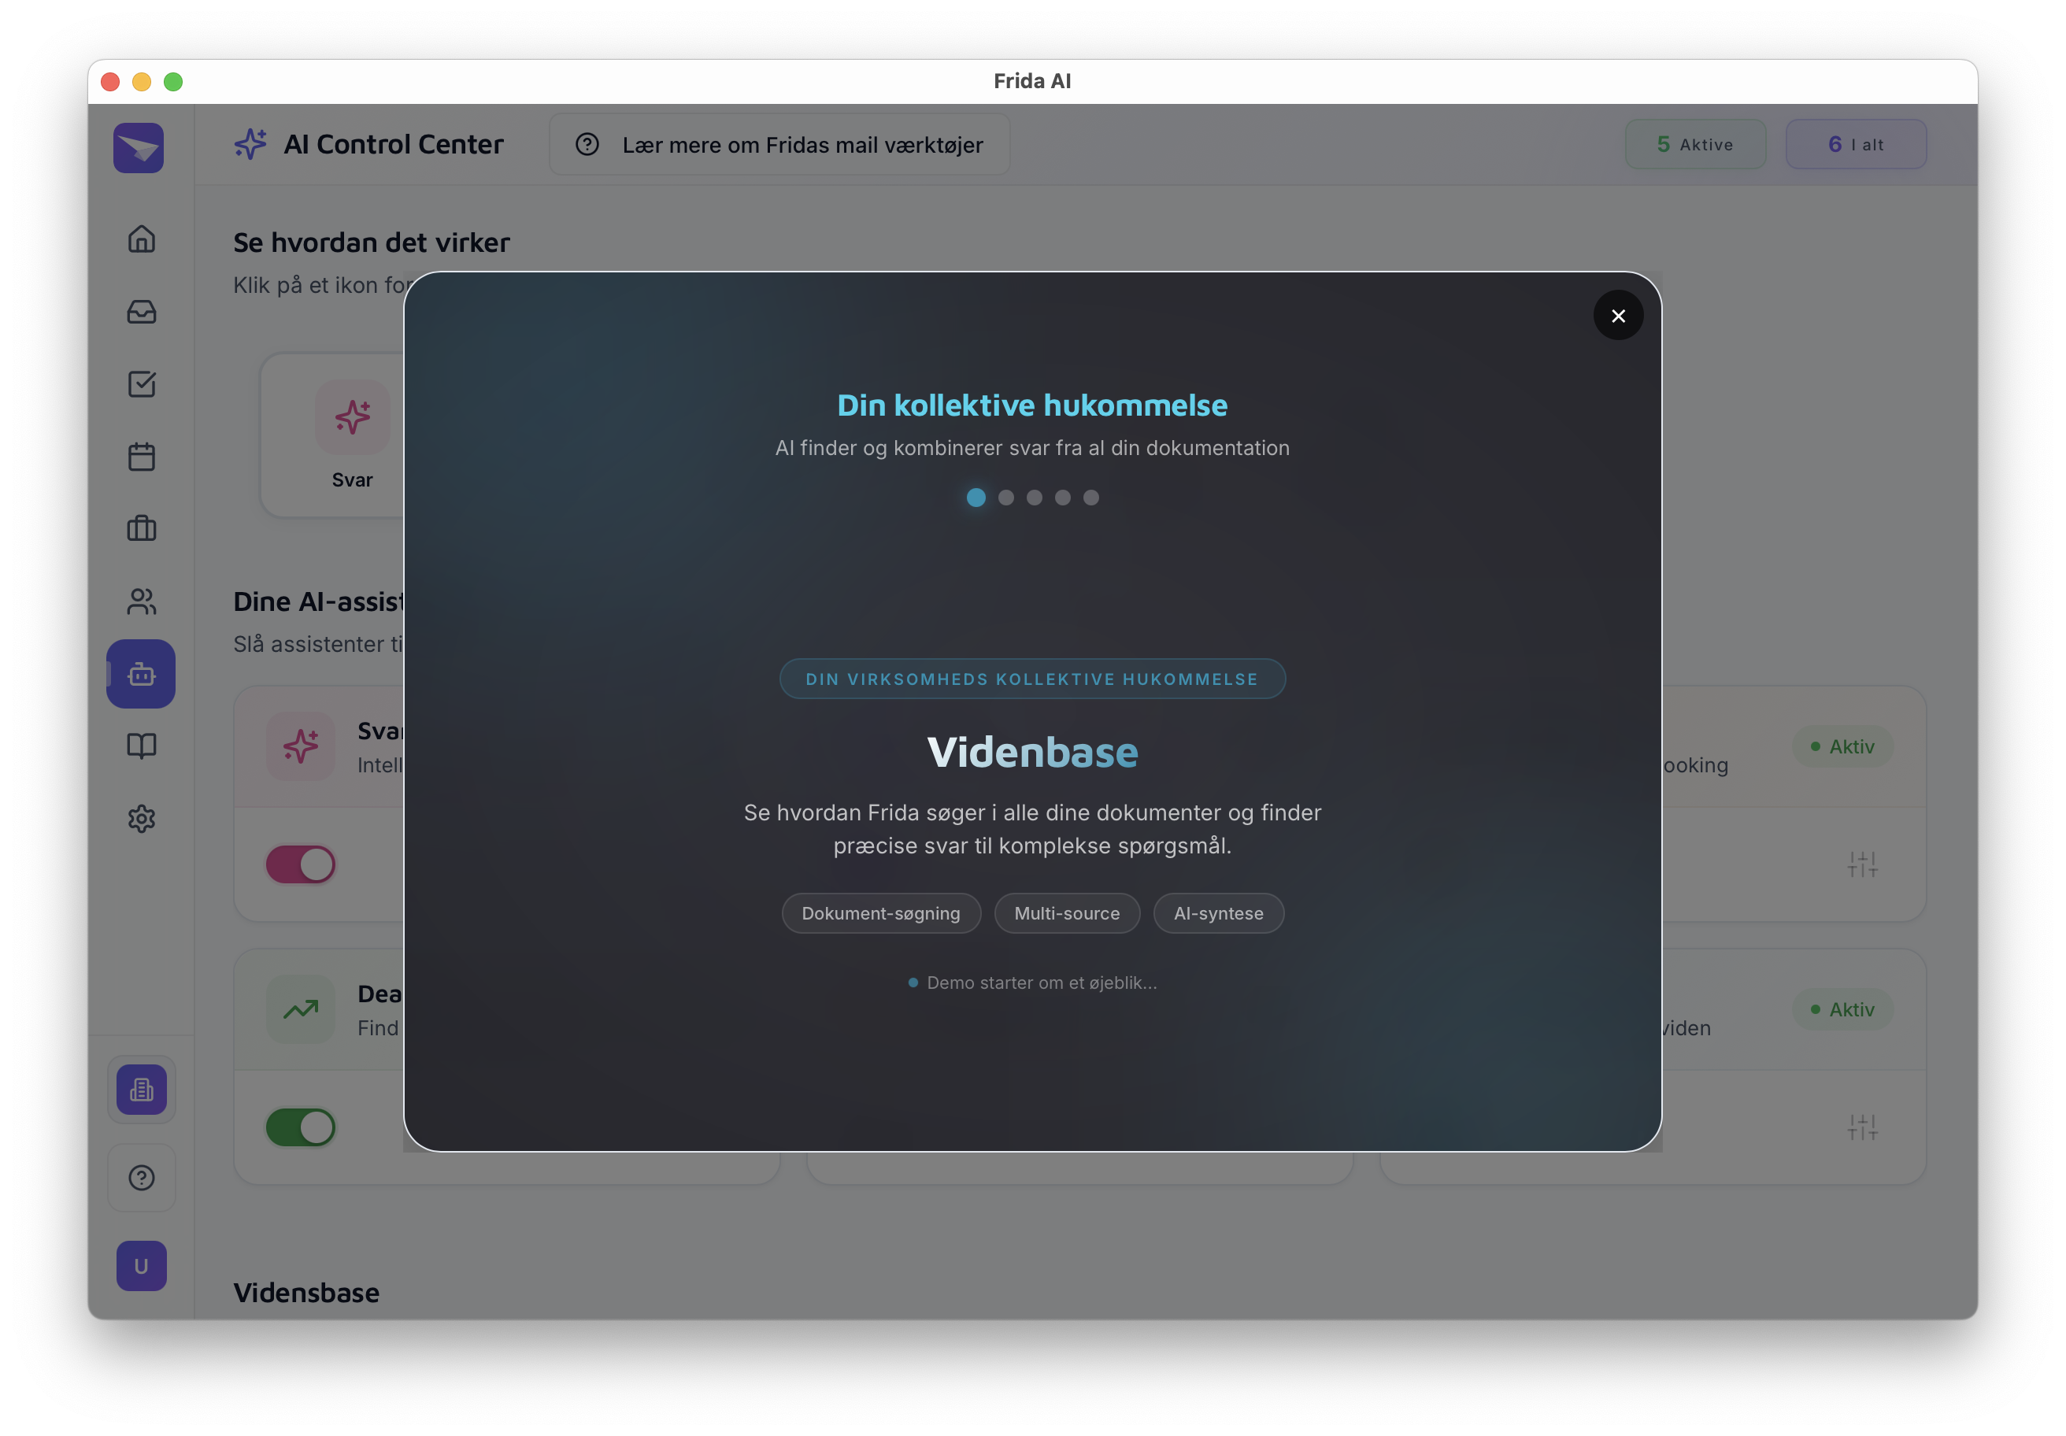Click the robot AI assistants icon
2066x1436 pixels.
[x=141, y=674]
